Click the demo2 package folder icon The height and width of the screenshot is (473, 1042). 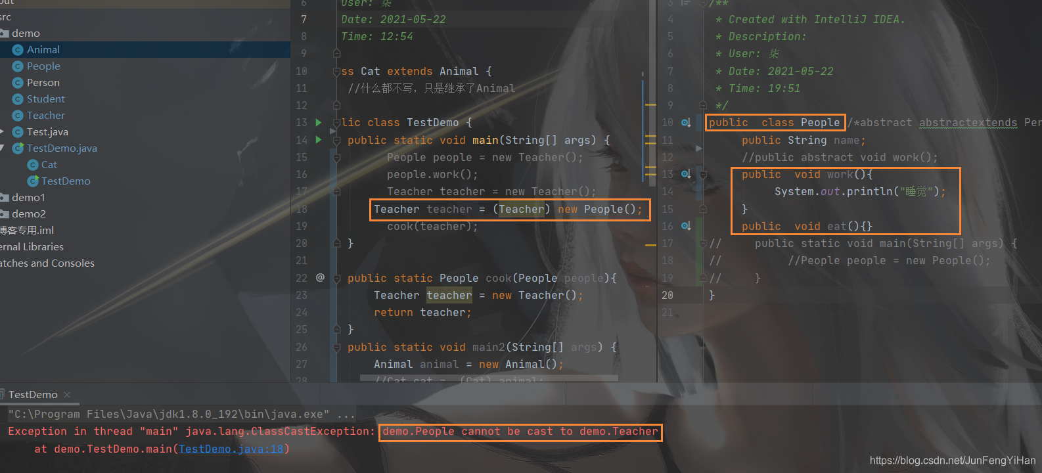(x=4, y=214)
